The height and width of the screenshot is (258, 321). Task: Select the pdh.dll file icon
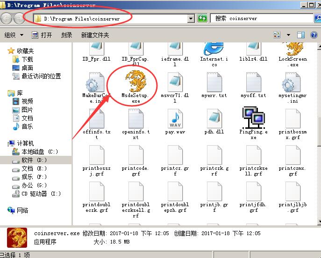coord(214,119)
